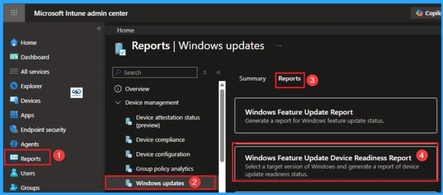The height and width of the screenshot is (195, 443).
Task: Switch to the Reports tab
Action: [289, 79]
